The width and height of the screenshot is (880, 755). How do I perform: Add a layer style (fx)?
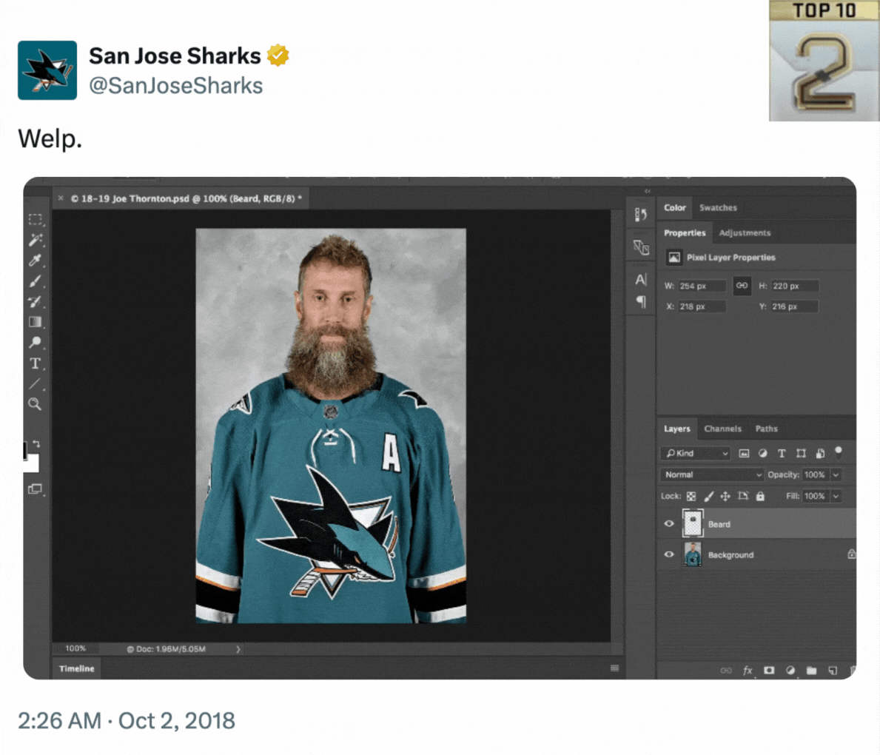(748, 670)
